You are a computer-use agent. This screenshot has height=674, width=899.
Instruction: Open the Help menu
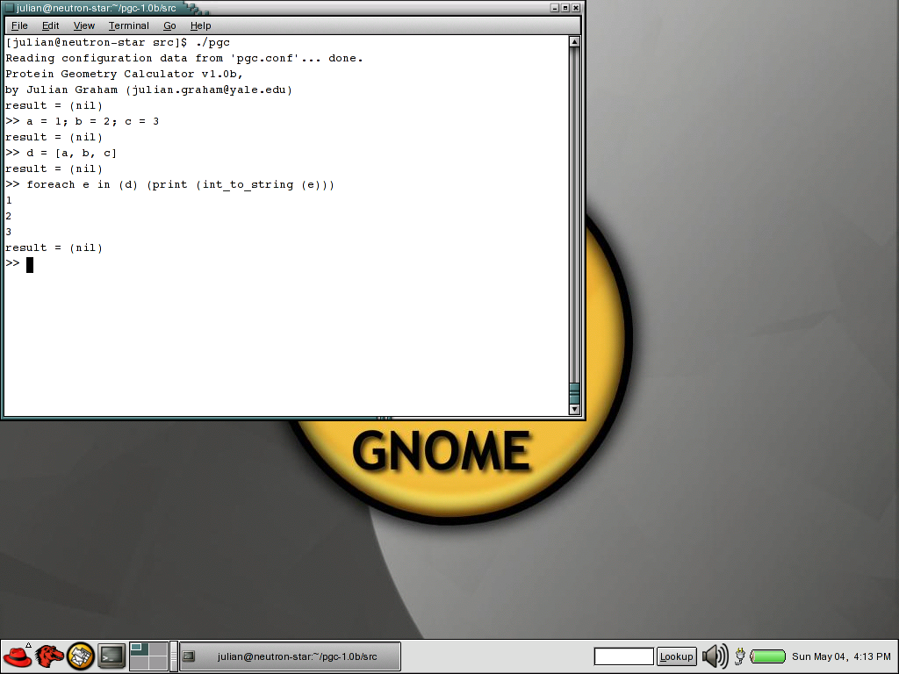point(201,25)
